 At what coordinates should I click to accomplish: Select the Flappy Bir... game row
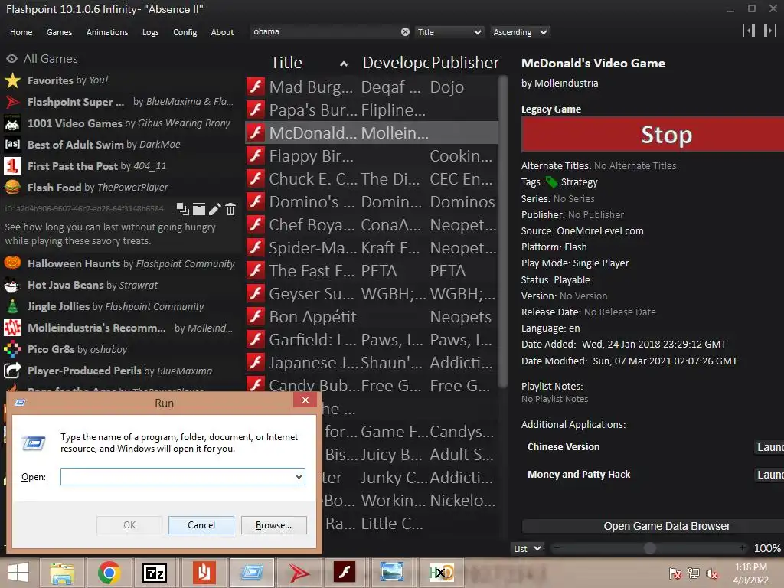371,155
